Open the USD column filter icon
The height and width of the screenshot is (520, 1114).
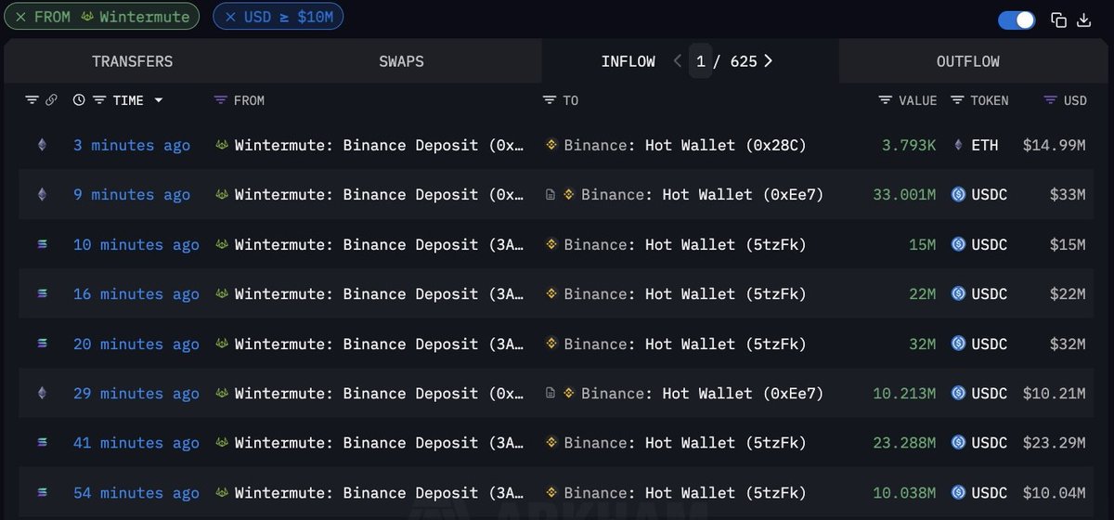[1050, 100]
